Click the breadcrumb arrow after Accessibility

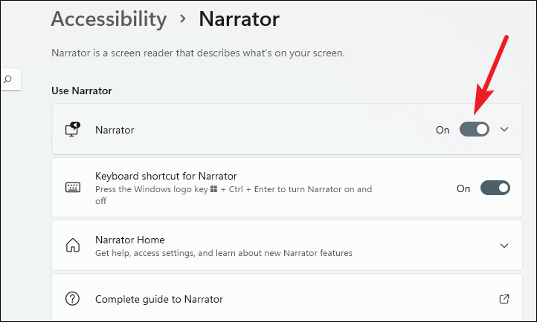pyautogui.click(x=183, y=19)
